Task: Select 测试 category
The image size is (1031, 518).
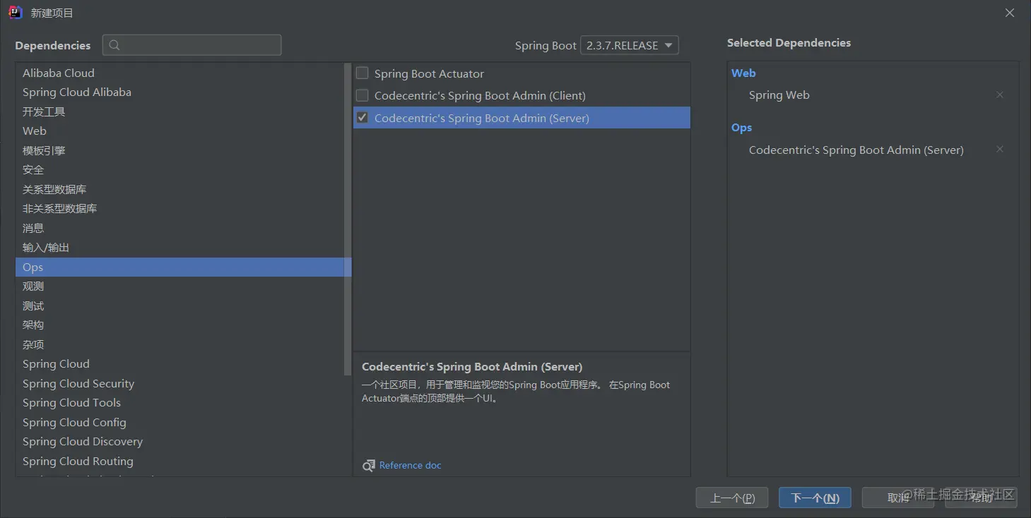Action: [179, 306]
